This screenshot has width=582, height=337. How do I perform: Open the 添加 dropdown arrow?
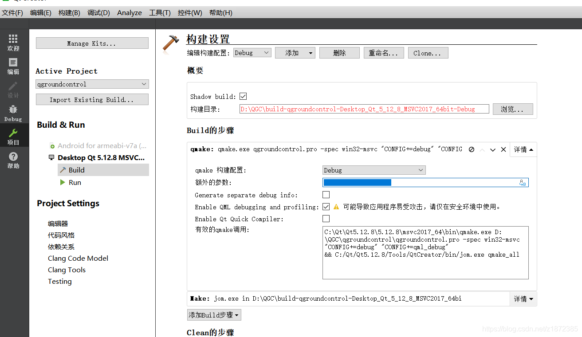point(311,53)
